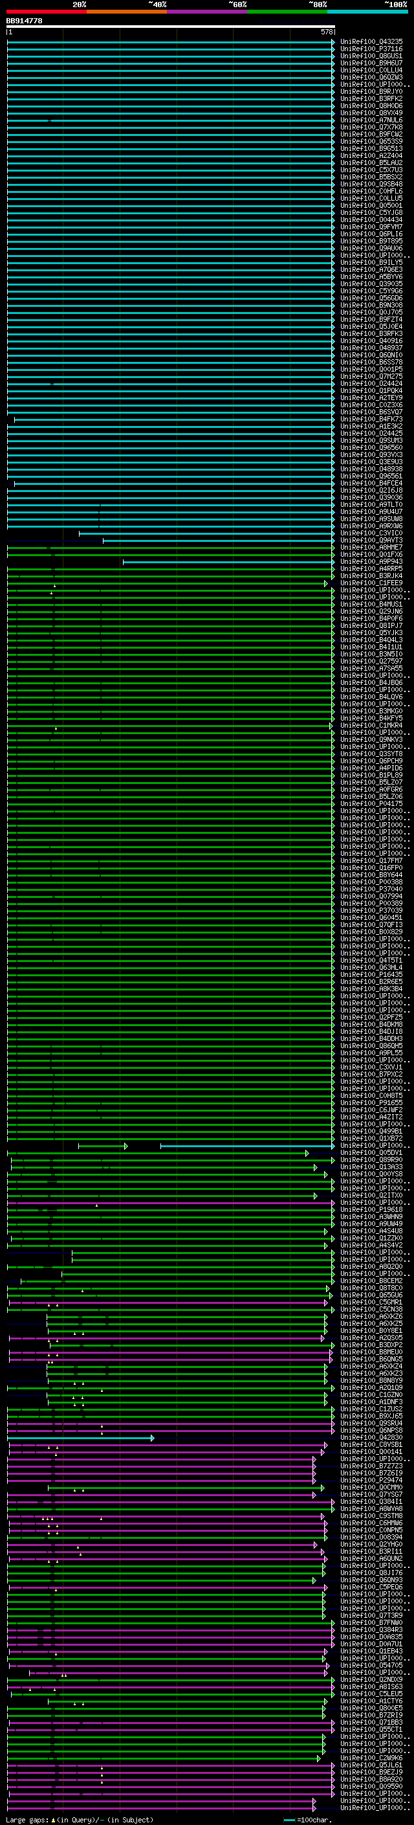Select label UniRef100_Q96560
The height and width of the screenshot is (1825, 414).
click(x=371, y=448)
